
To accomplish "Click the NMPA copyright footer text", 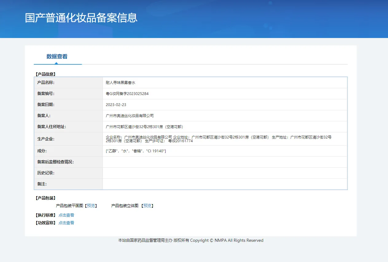I will [x=191, y=241].
